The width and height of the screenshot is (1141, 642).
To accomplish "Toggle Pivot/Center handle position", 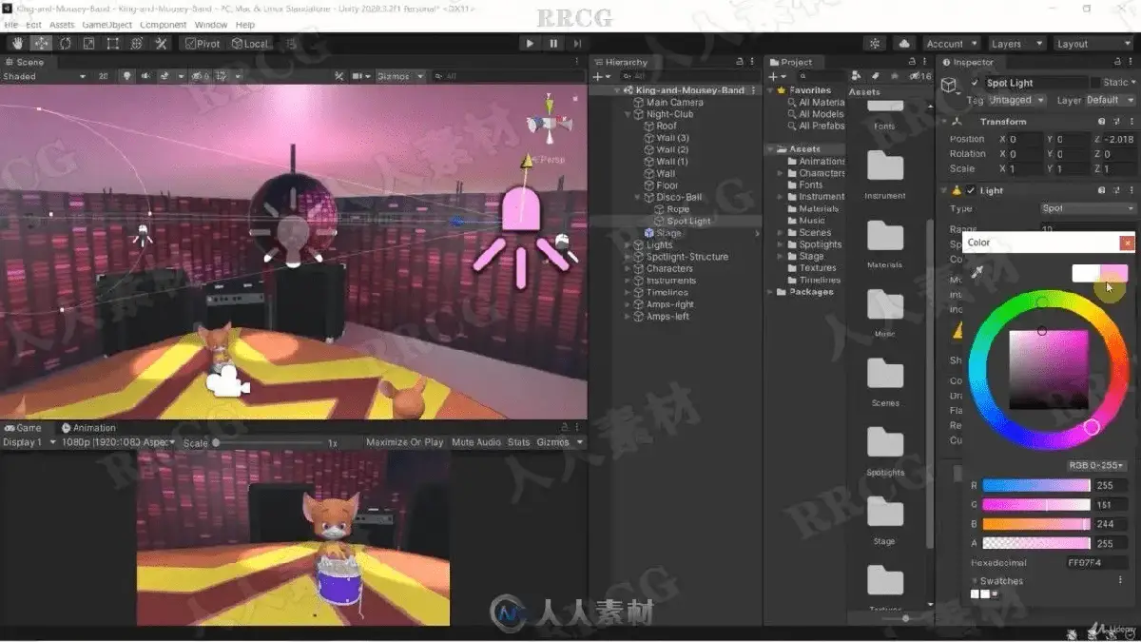I will pyautogui.click(x=203, y=44).
